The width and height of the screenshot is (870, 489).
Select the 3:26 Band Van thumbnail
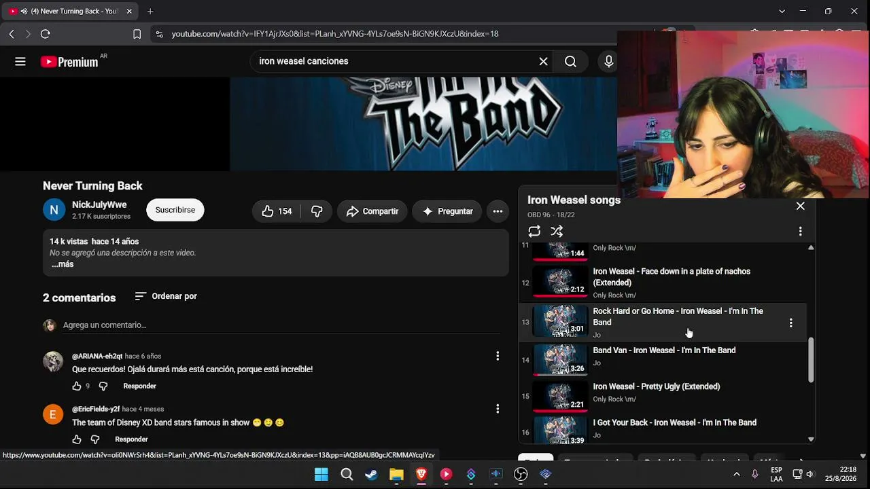tap(560, 361)
